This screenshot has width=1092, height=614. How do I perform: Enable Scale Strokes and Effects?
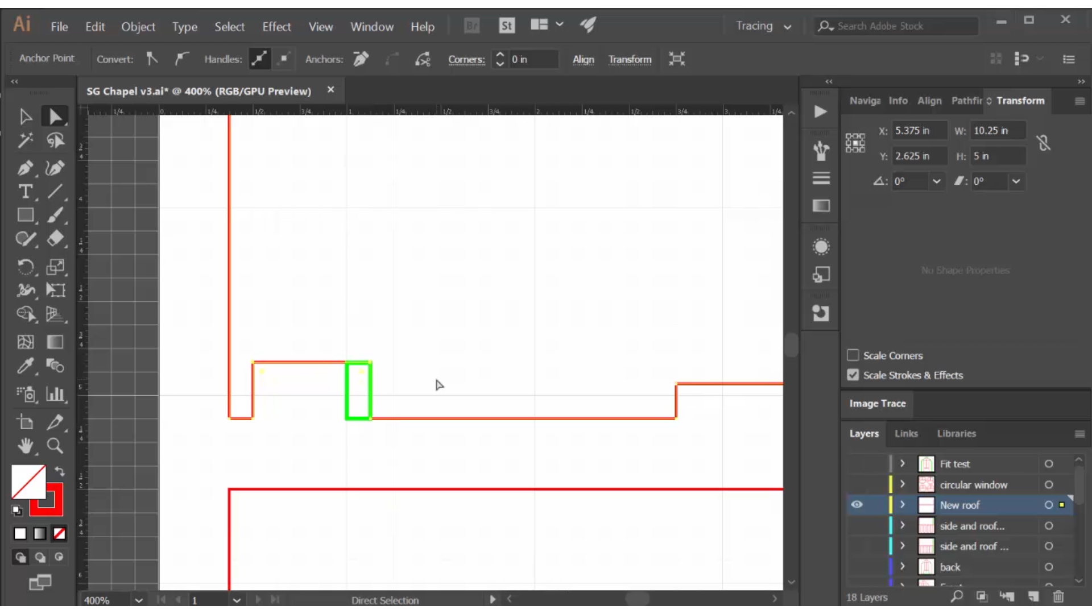pos(853,374)
